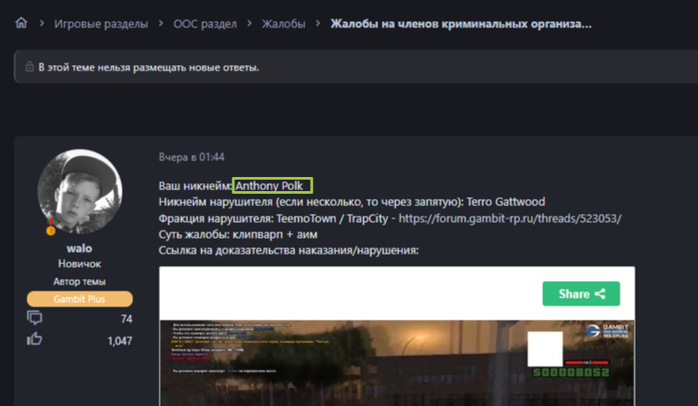
Task: Open post timestamp Вчера в 01:44
Action: pyautogui.click(x=191, y=157)
